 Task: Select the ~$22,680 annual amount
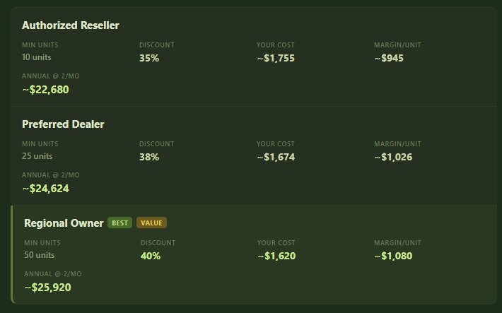point(45,89)
